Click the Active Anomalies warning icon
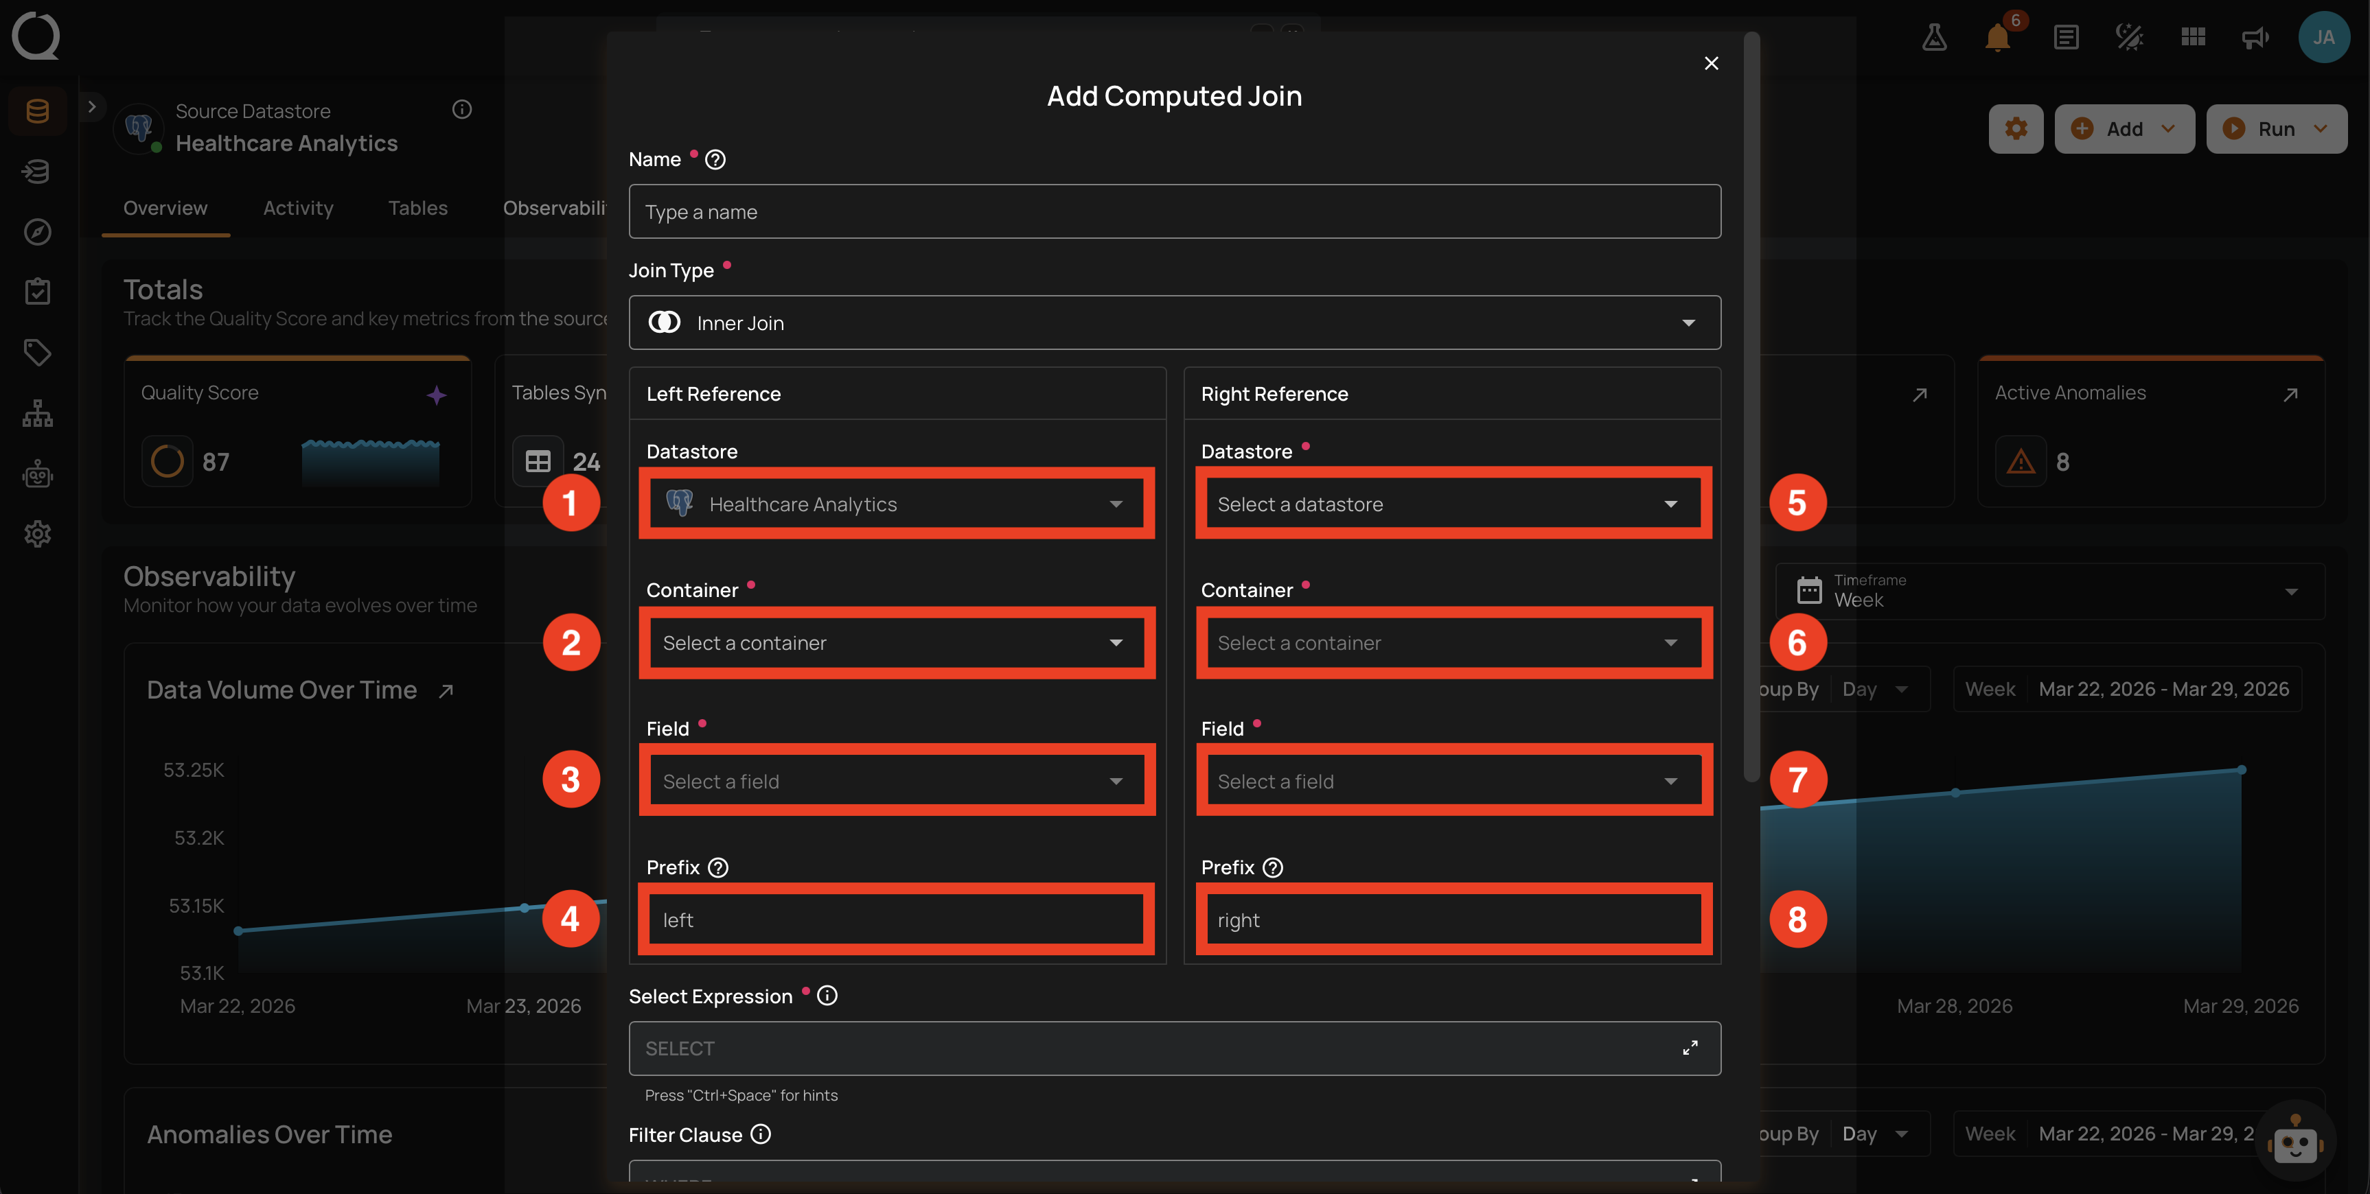This screenshot has width=2370, height=1194. (x=2021, y=462)
